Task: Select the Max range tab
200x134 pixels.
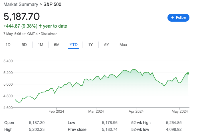Action: tap(123, 45)
